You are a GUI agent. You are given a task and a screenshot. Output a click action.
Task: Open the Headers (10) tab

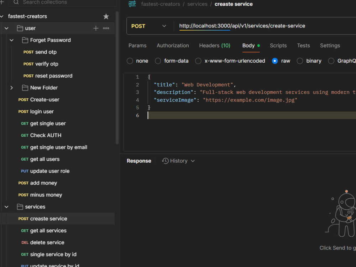215,46
